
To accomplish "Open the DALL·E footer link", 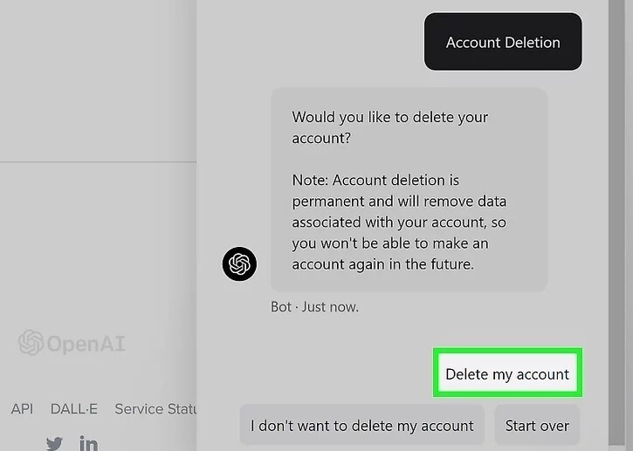I will [x=73, y=408].
